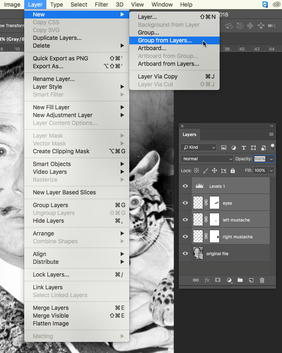282x353 pixels.
Task: Hide the Levels 1 adjustment layer
Action: pos(185,186)
